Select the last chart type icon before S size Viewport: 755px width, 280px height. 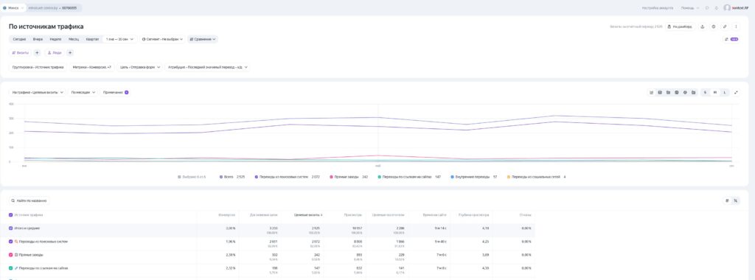coord(693,92)
